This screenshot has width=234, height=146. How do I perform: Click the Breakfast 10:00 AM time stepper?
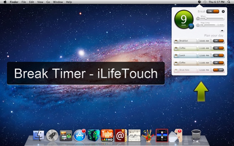pyautogui.click(x=211, y=41)
